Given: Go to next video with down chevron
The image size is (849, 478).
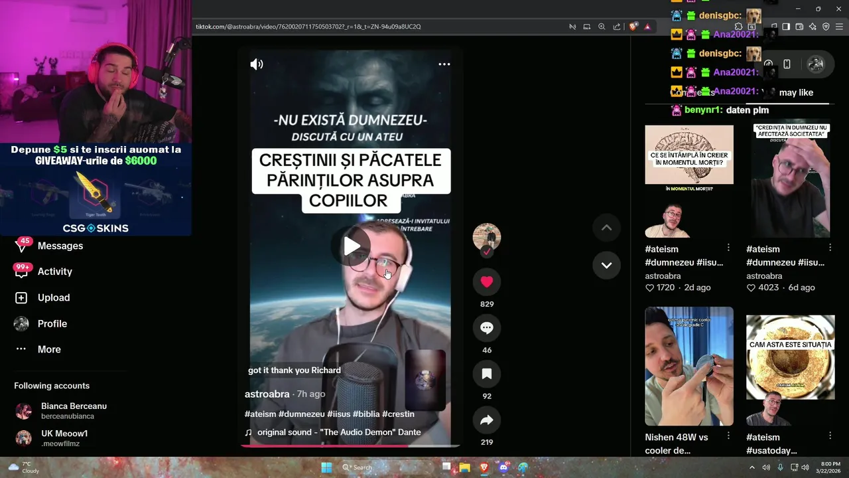Looking at the screenshot, I should click(x=606, y=265).
